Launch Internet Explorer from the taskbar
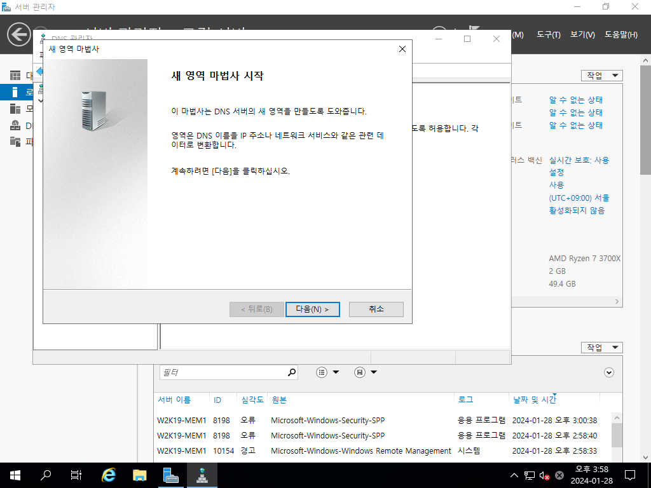 coord(108,475)
